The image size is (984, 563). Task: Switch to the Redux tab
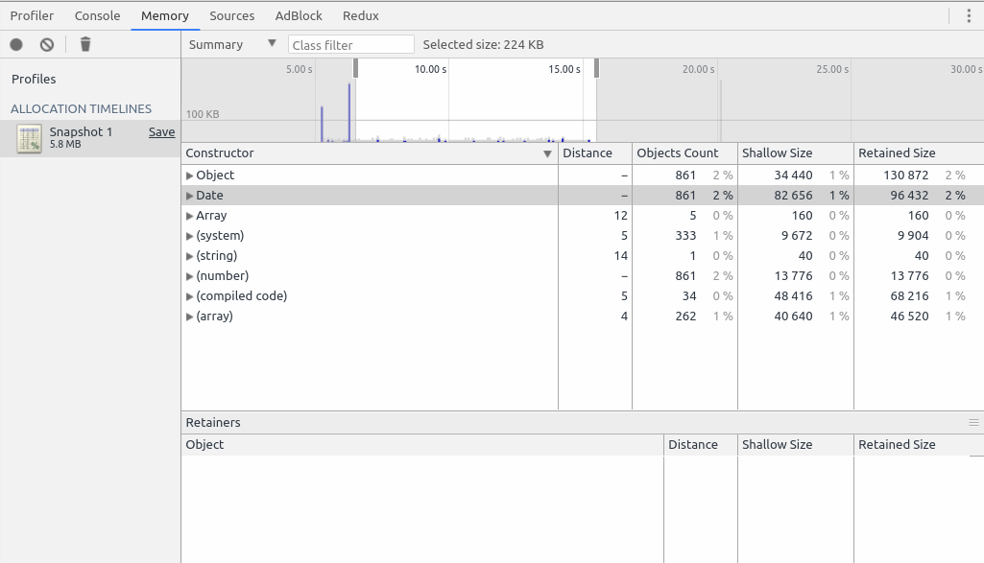click(x=360, y=15)
